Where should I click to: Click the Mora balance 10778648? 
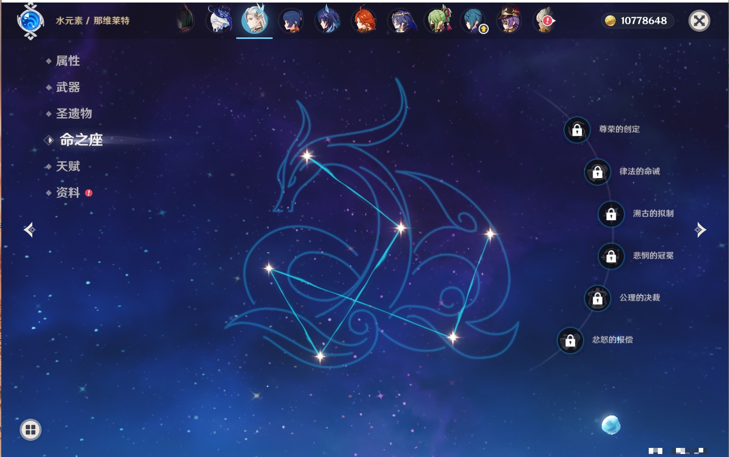[644, 21]
